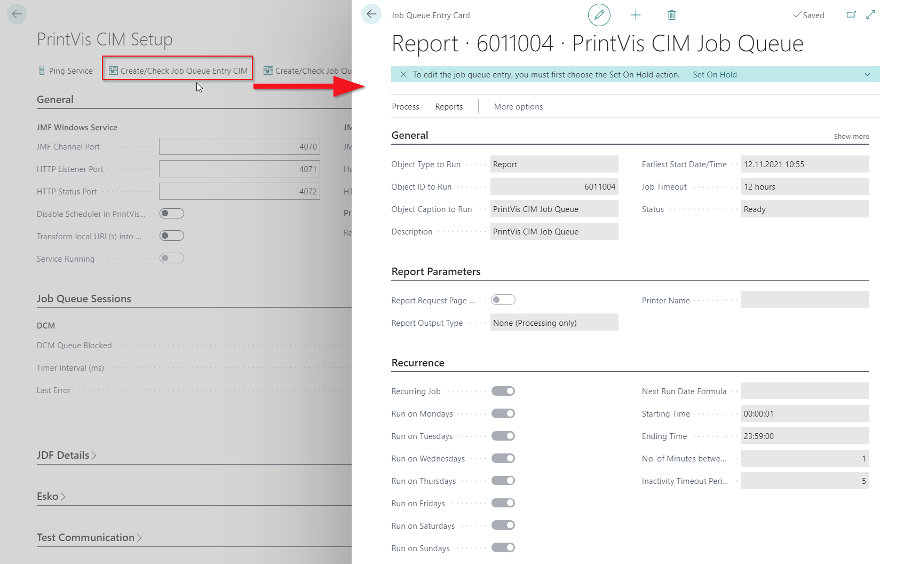Dismiss the Set On Hold notification

pyautogui.click(x=403, y=75)
